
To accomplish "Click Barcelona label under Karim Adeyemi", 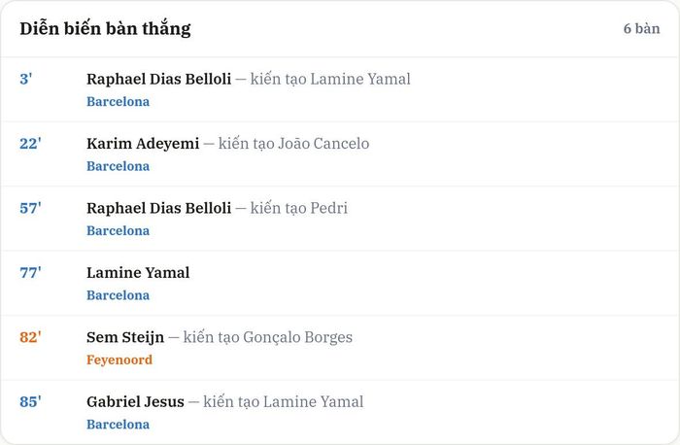I will [x=118, y=166].
